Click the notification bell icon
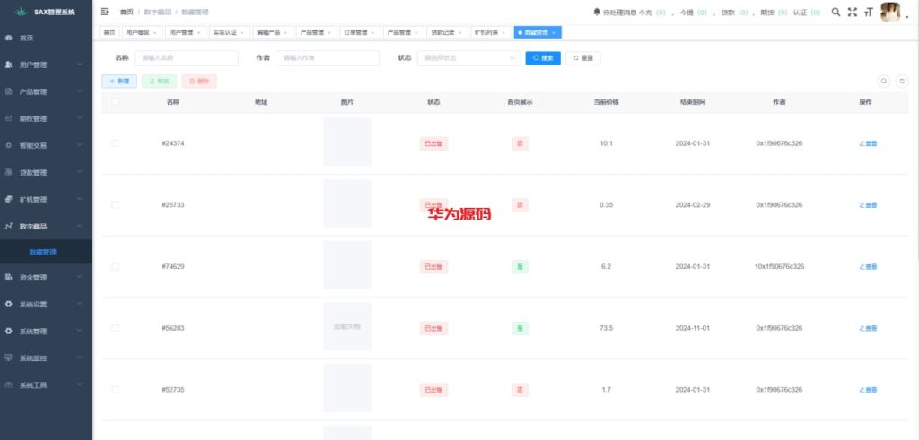The width and height of the screenshot is (919, 440). coord(597,12)
